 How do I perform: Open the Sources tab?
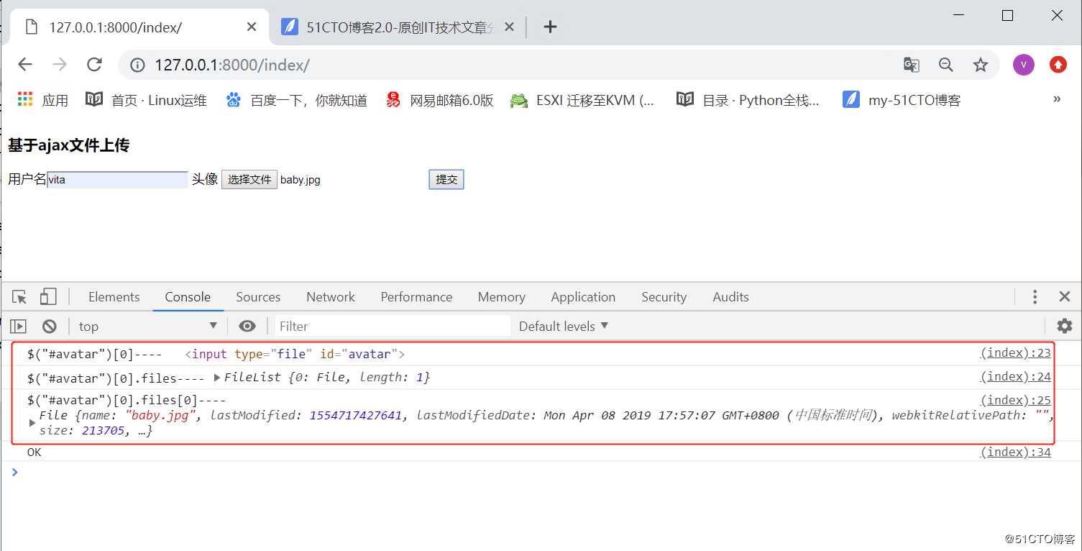click(x=258, y=297)
